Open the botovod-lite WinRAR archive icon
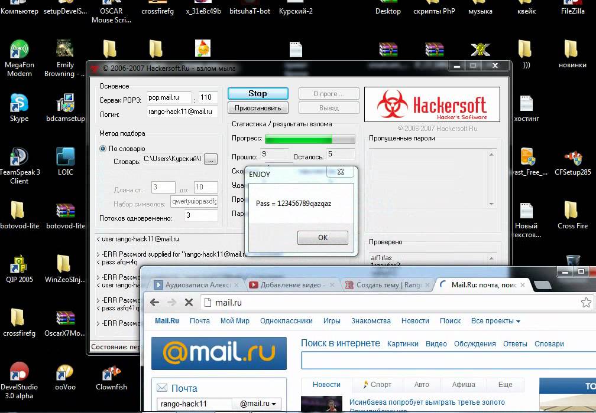 click(x=66, y=215)
